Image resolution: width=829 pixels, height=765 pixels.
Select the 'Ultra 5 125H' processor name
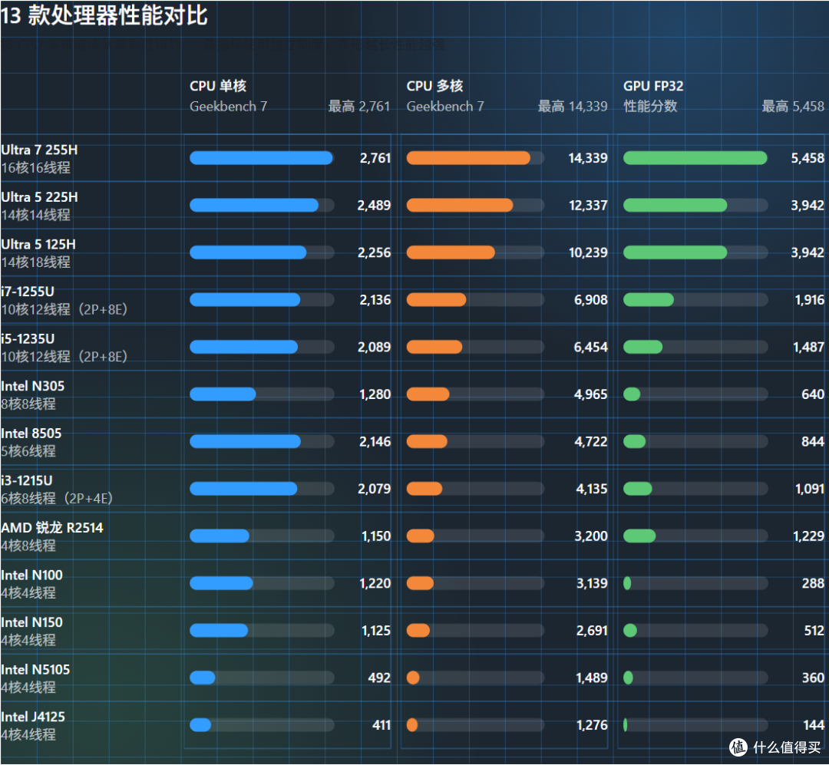point(38,244)
